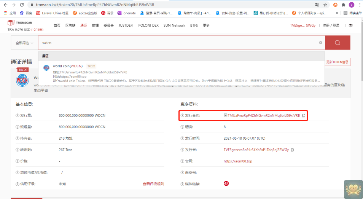
Task: Open the BTFS menu item
Action: point(194,25)
